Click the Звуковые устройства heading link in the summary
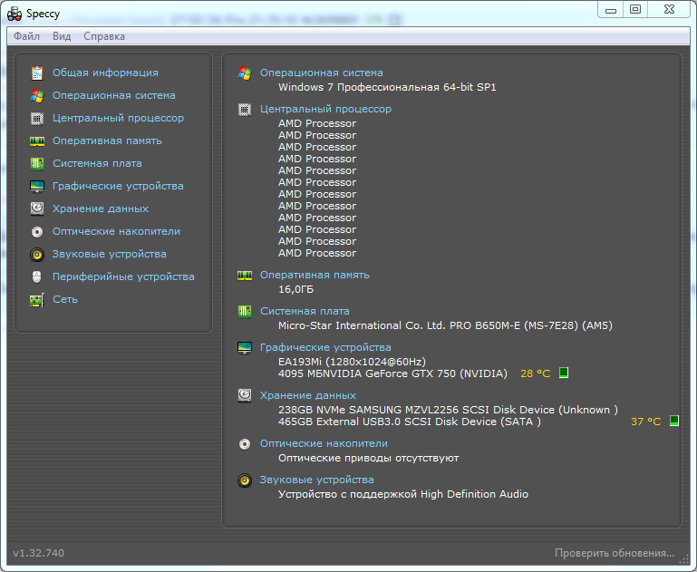This screenshot has width=697, height=572. pyautogui.click(x=317, y=480)
